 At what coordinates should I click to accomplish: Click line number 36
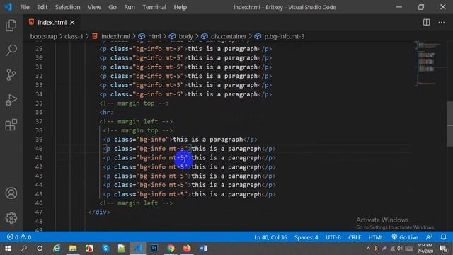tap(39, 112)
